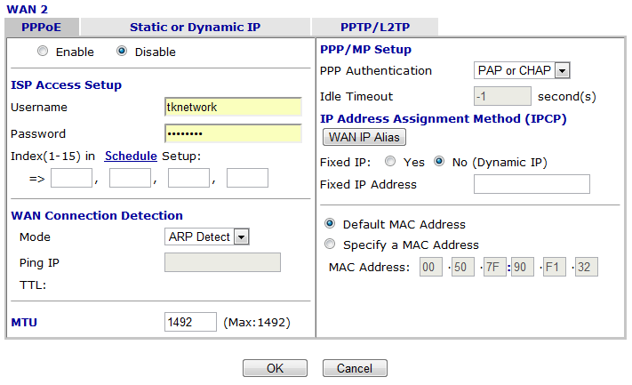The width and height of the screenshot is (632, 385).
Task: Click the WAN IP Alias button
Action: click(364, 137)
